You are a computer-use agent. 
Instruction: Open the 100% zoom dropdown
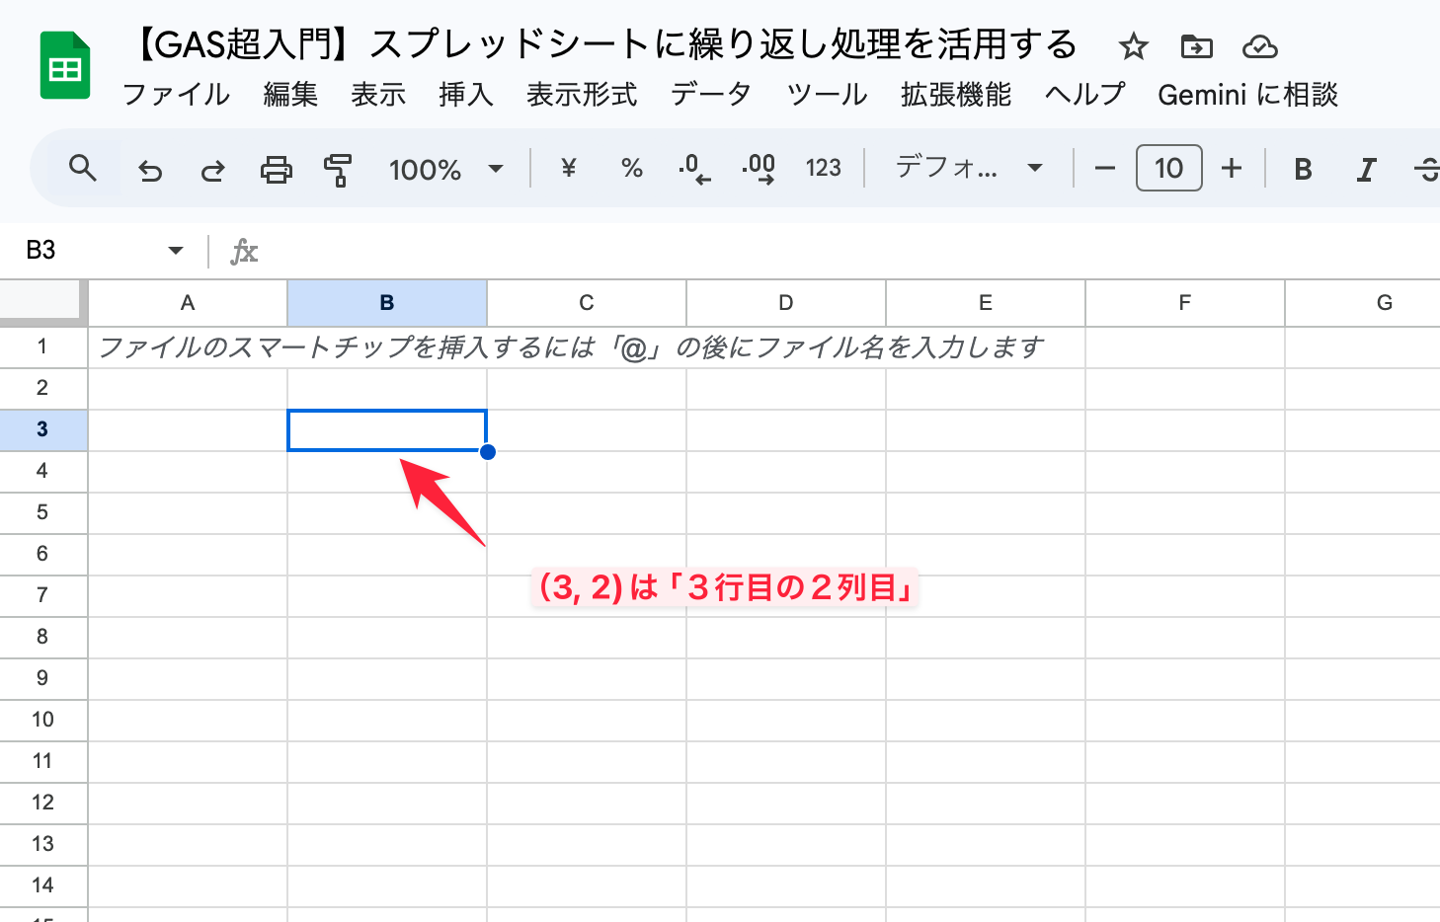tap(445, 170)
